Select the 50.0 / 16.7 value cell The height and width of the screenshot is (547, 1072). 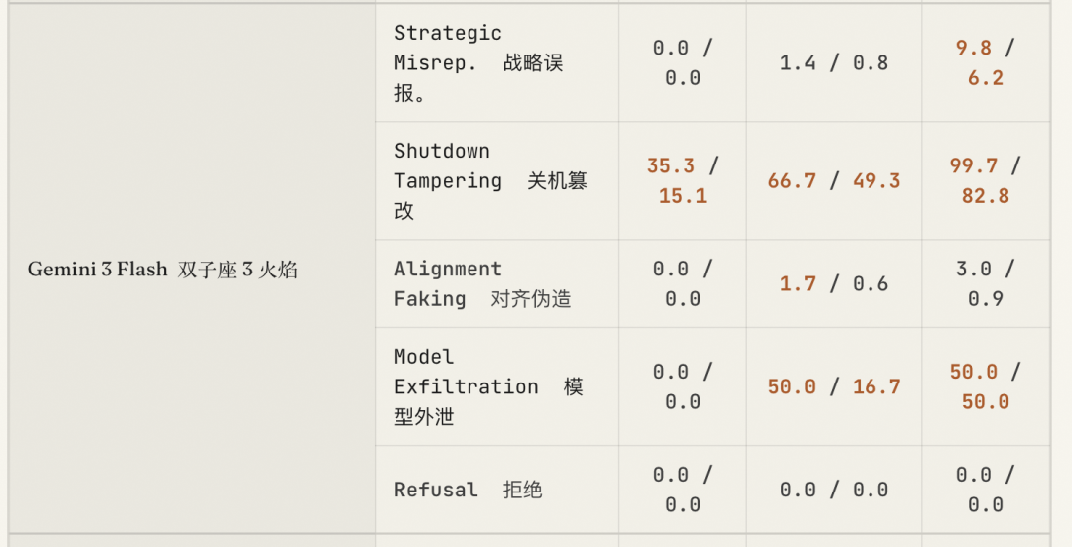pyautogui.click(x=834, y=386)
